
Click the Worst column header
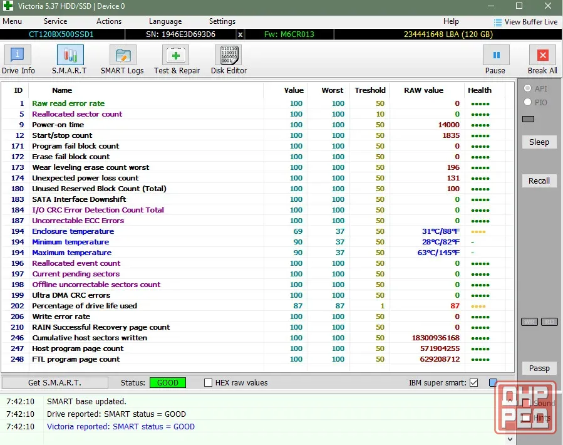click(333, 90)
